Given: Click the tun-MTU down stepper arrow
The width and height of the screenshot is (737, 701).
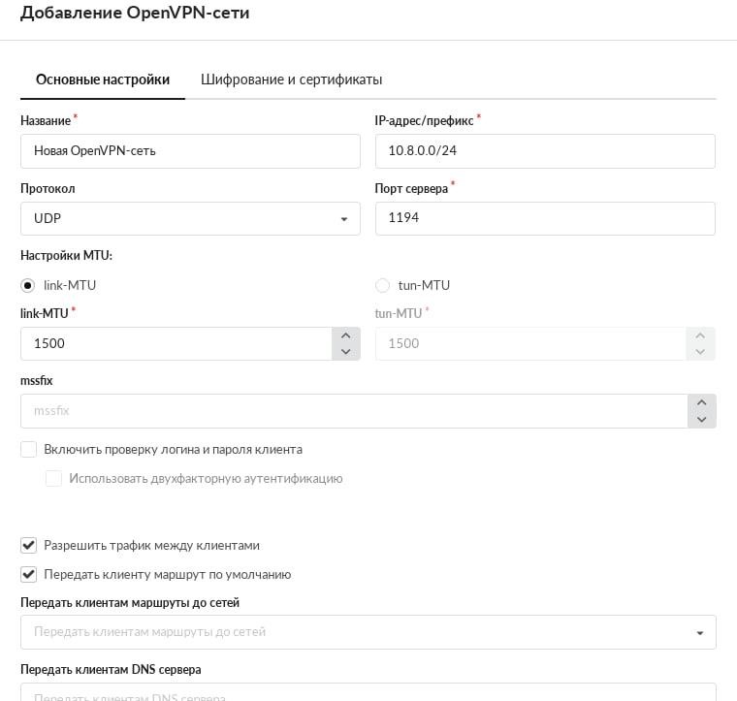Looking at the screenshot, I should click(700, 352).
